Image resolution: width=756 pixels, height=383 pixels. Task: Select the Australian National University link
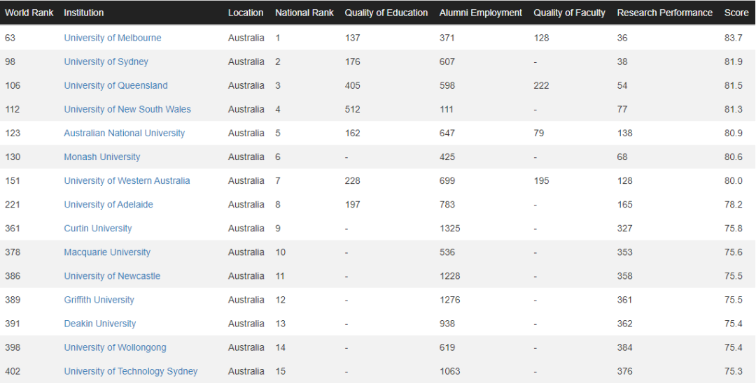(x=124, y=133)
